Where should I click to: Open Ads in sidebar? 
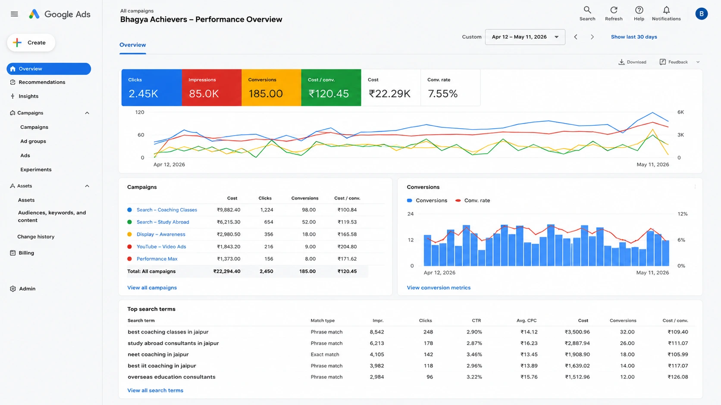point(25,155)
